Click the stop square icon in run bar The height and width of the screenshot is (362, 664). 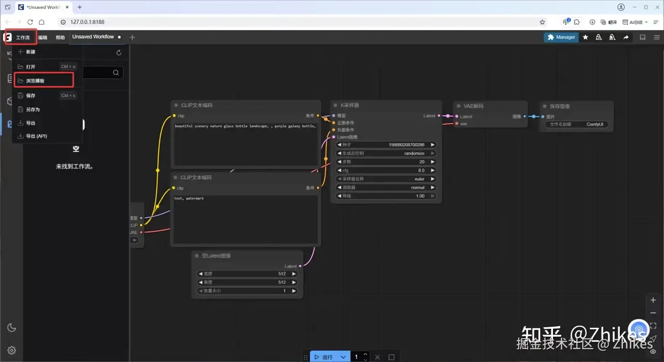pos(392,357)
